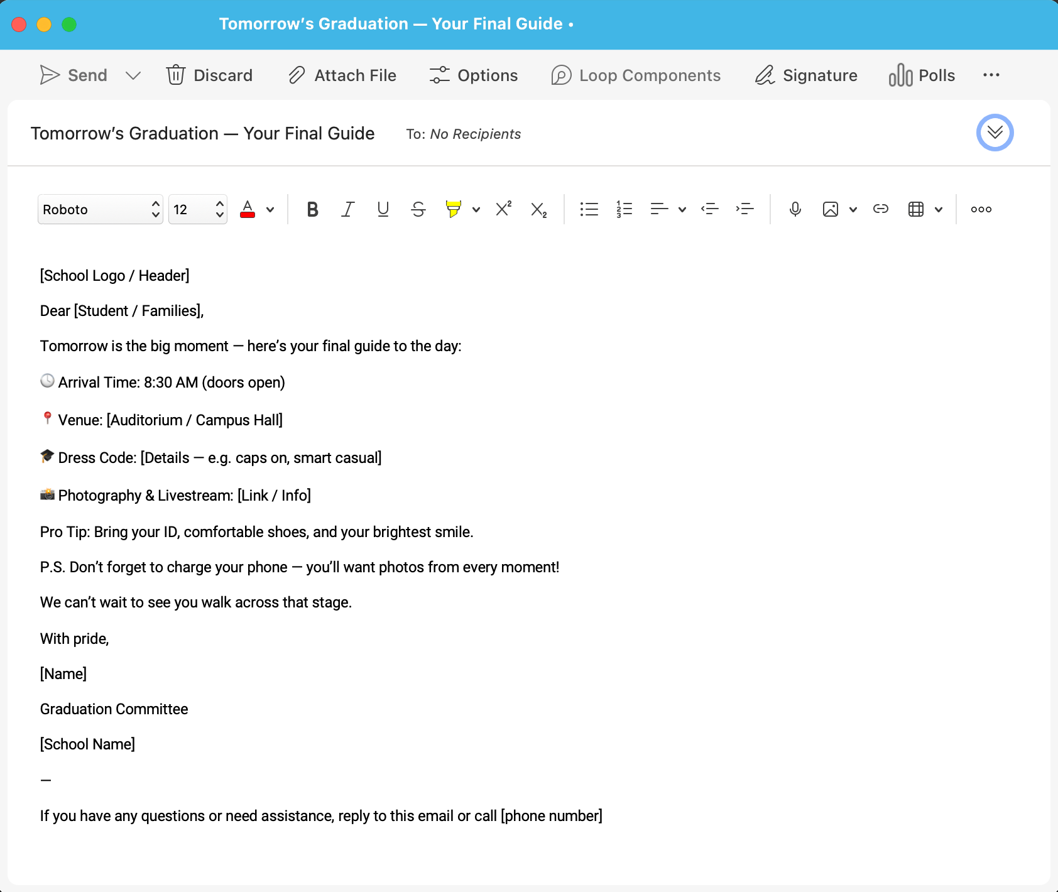
Task: Click 'Pro Tip: Bring your ID' line
Action: 257,532
